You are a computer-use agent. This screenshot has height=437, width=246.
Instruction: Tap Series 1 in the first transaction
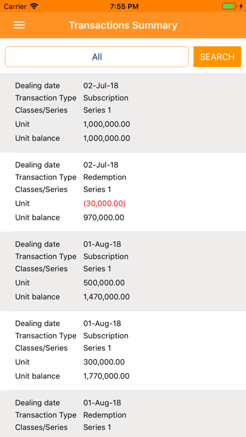97,110
